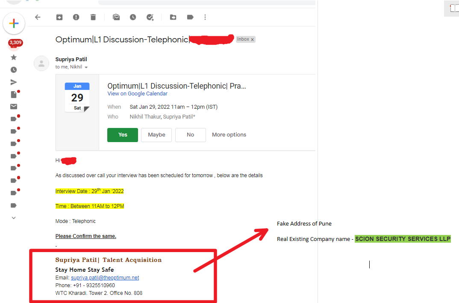The image size is (459, 303).
Task: Mark the email as unread
Action: click(x=116, y=17)
